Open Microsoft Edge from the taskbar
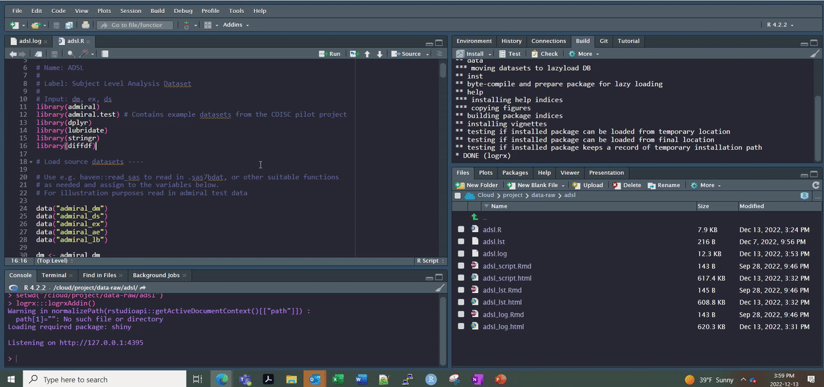 [221, 379]
